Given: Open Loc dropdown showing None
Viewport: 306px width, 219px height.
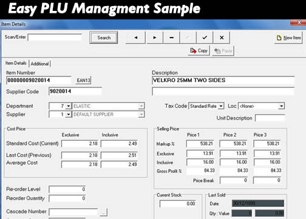Looking at the screenshot, I should 282,106.
